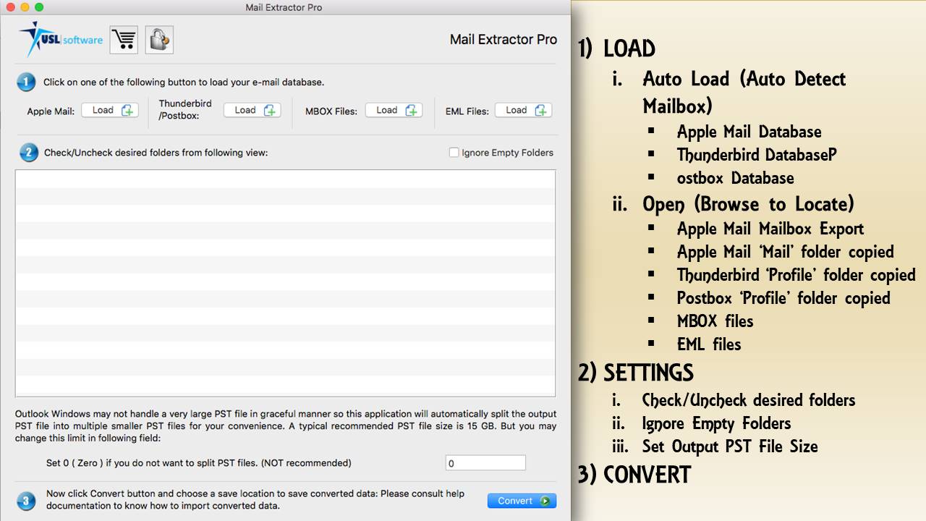
Task: Minimize the Mail Extractor Pro window
Action: pyautogui.click(x=25, y=7)
